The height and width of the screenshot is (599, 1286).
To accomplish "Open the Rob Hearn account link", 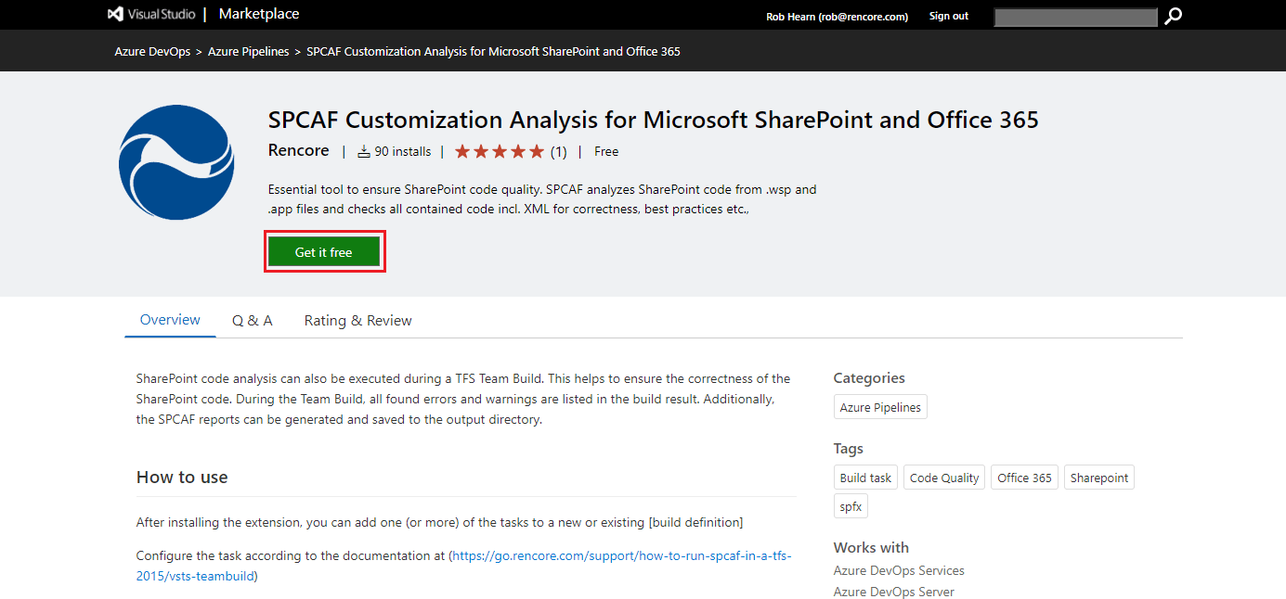I will tap(837, 17).
